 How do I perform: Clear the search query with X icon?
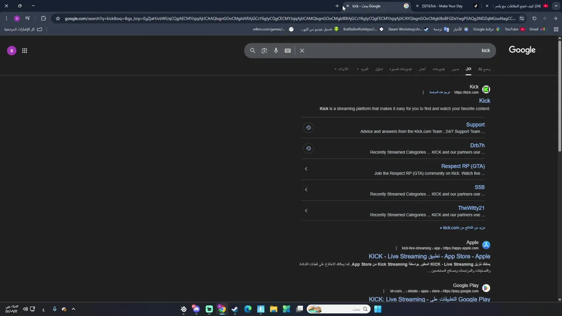[302, 50]
